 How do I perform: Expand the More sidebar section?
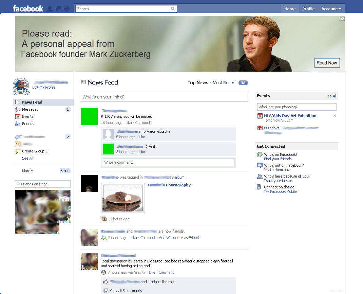click(x=27, y=171)
